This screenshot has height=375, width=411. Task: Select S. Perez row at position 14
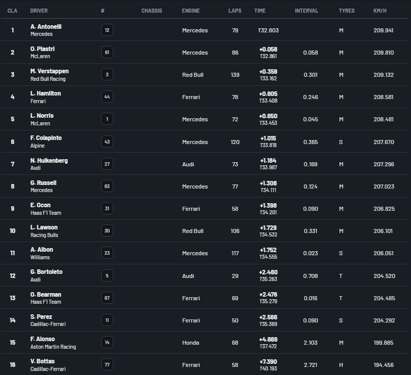[205, 320]
